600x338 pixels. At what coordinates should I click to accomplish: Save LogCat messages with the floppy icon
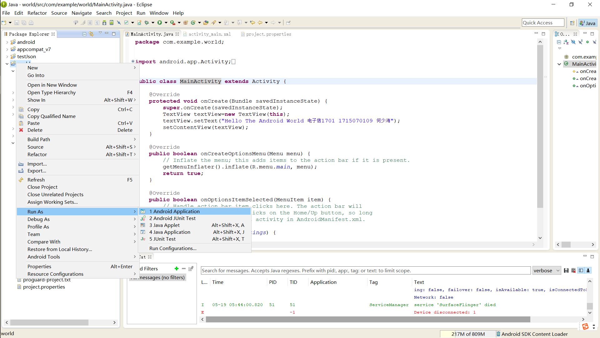click(x=566, y=271)
